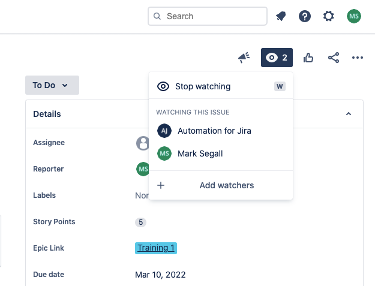This screenshot has width=375, height=286.
Task: Click the give feedback megaphone icon
Action: point(244,58)
